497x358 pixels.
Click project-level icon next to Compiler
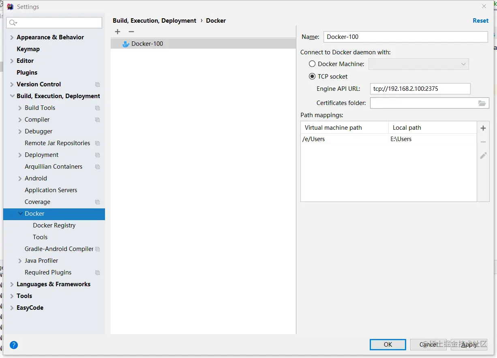97,120
